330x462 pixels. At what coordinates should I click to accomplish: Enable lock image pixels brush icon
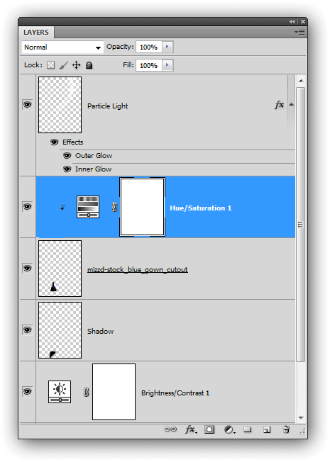point(63,65)
